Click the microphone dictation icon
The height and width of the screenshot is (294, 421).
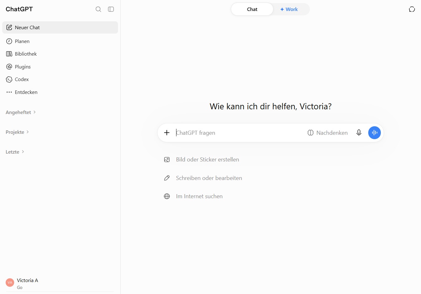pyautogui.click(x=359, y=133)
